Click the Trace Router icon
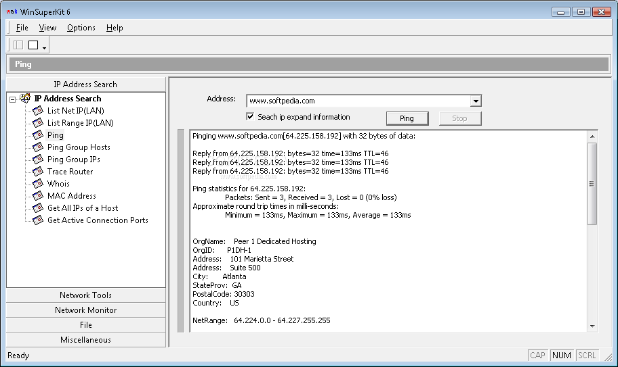 click(x=38, y=172)
